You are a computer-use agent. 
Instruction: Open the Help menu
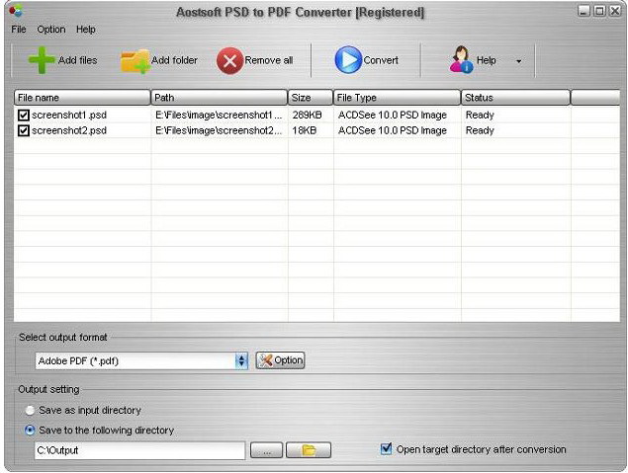(x=86, y=30)
